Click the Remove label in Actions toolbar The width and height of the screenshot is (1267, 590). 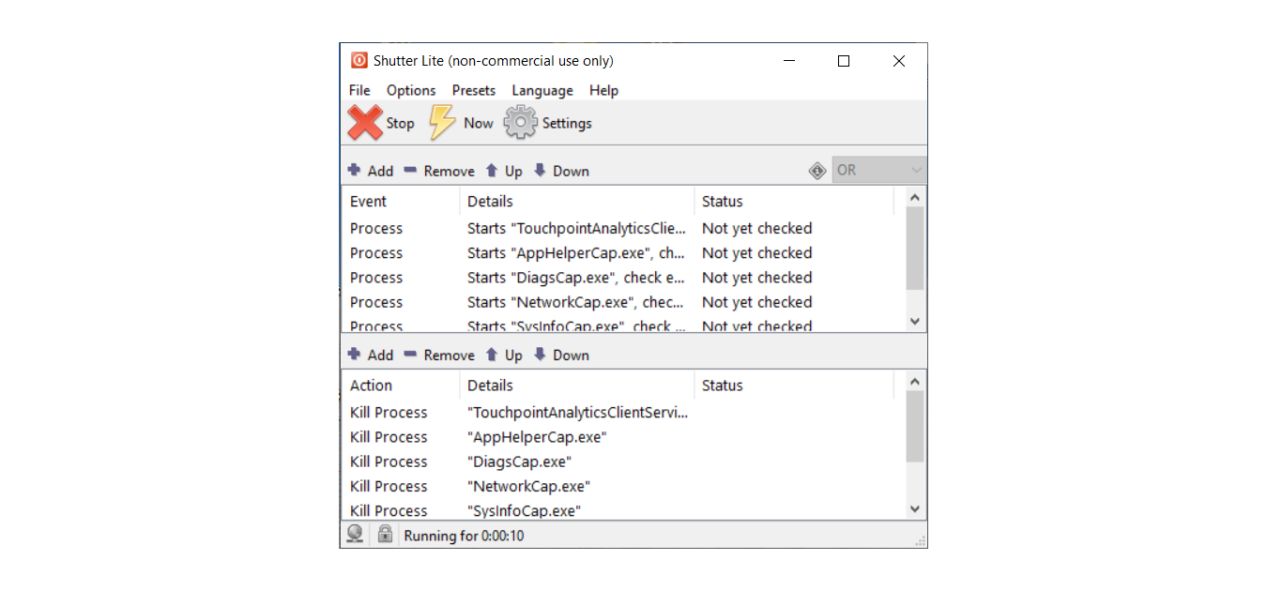click(450, 355)
